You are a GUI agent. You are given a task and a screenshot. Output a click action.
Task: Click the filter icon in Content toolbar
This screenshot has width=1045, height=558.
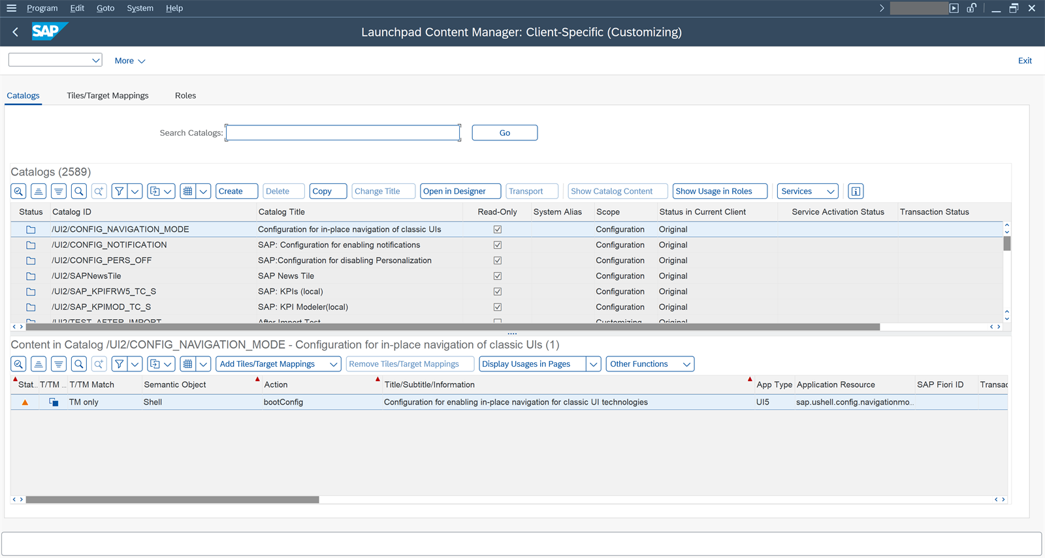coord(120,364)
